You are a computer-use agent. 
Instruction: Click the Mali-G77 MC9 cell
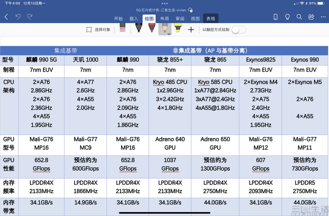(86, 145)
